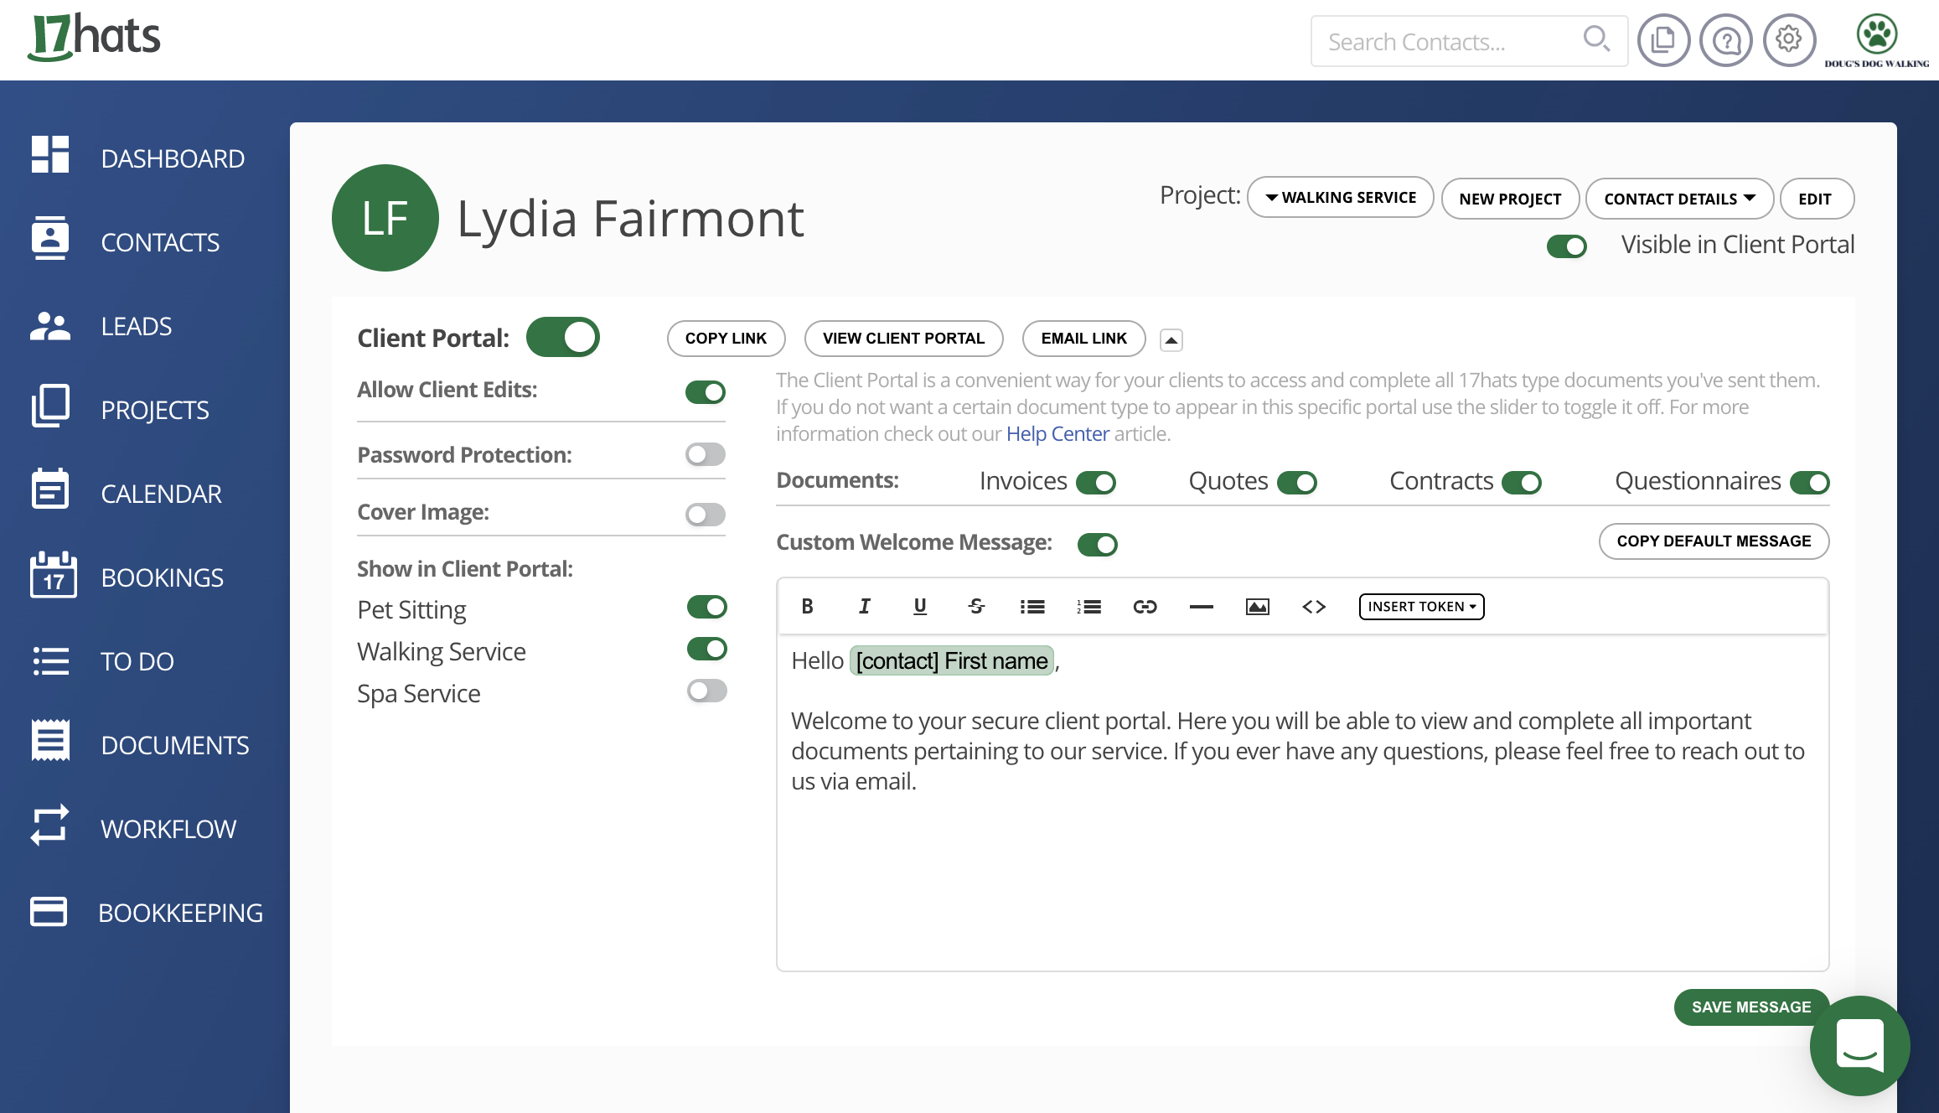The height and width of the screenshot is (1113, 1939).
Task: Apply italic formatting in the message editor
Action: [864, 606]
